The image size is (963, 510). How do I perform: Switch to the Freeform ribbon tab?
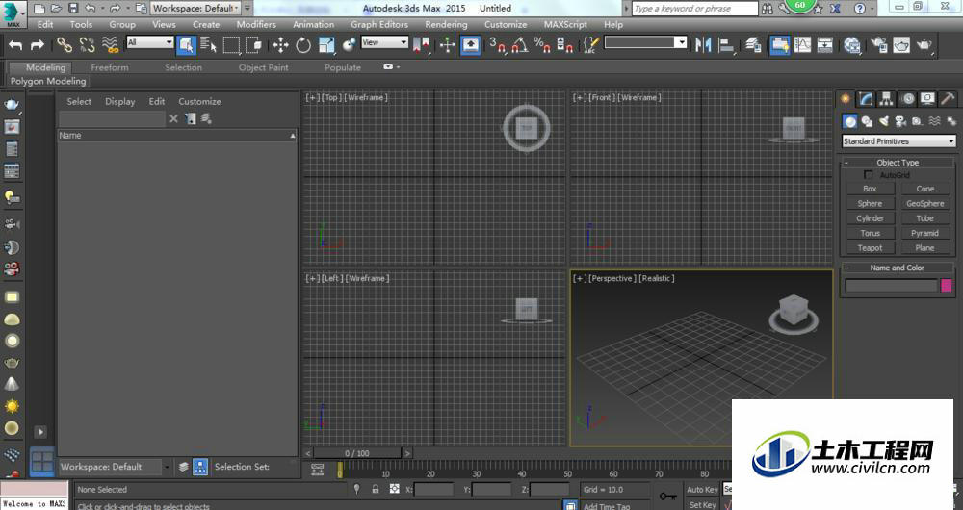pos(110,67)
